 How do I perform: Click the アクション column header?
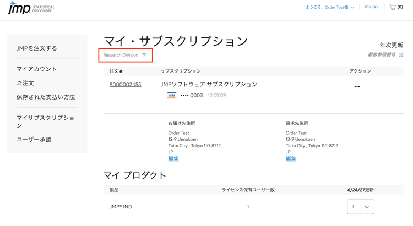click(x=360, y=71)
